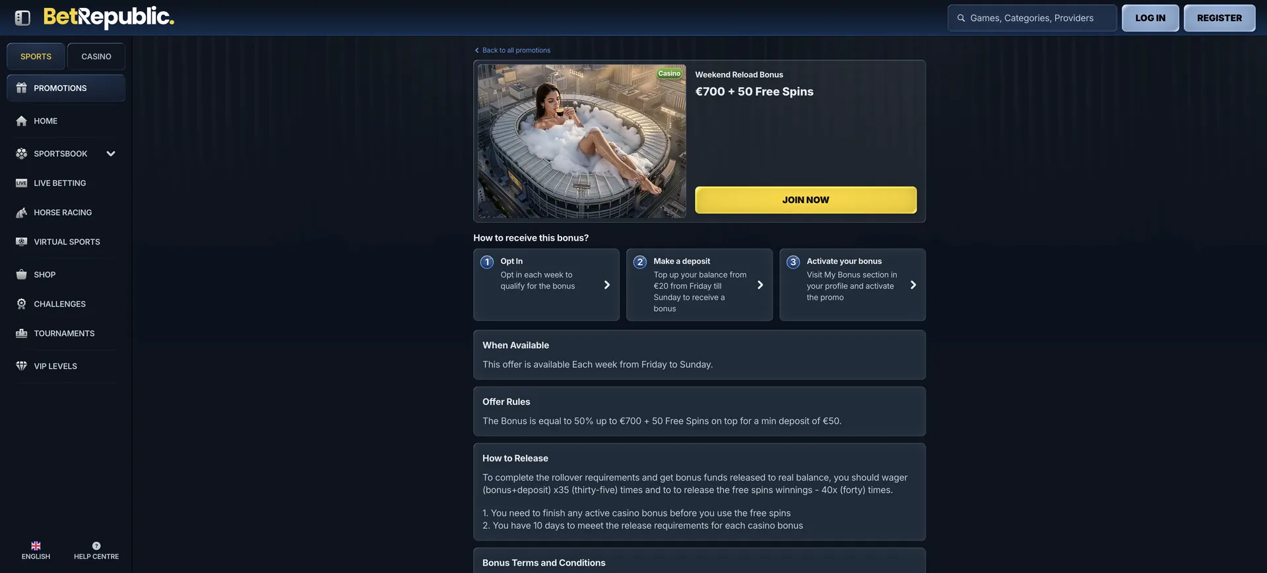Screen dimensions: 1267x573
Task: Click the Promotions gift icon
Action: pyautogui.click(x=22, y=88)
